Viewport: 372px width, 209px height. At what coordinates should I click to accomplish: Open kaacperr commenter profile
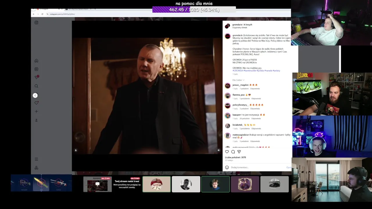[237, 115]
